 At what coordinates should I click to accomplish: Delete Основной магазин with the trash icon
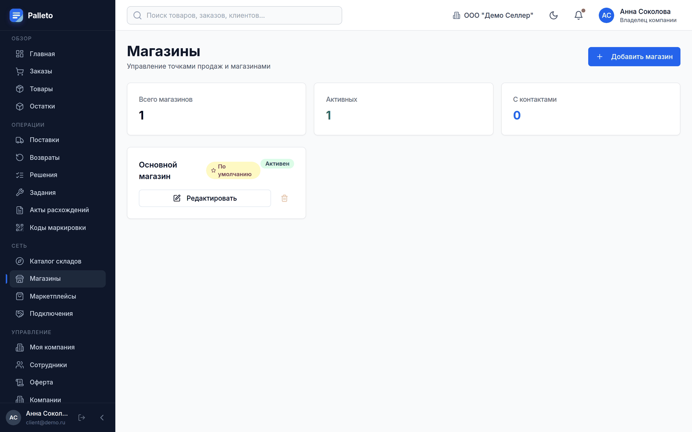tap(284, 198)
